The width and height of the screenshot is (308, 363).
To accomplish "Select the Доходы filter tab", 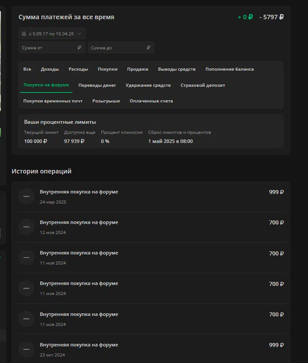I will tap(50, 69).
